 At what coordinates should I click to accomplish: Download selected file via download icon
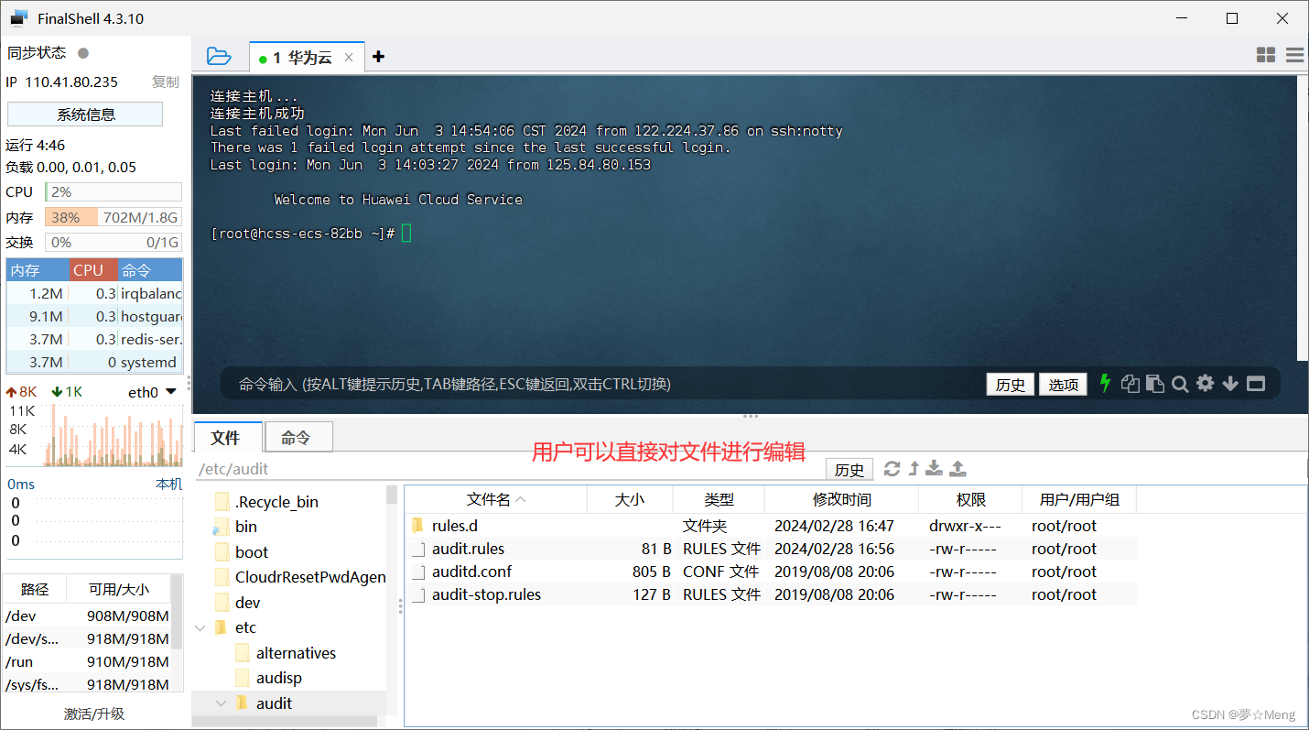click(x=934, y=468)
